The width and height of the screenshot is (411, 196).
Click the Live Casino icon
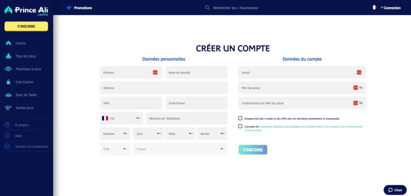pos(8,82)
